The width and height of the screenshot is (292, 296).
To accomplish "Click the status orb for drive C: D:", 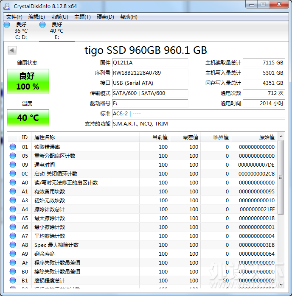I will click(x=7, y=25).
